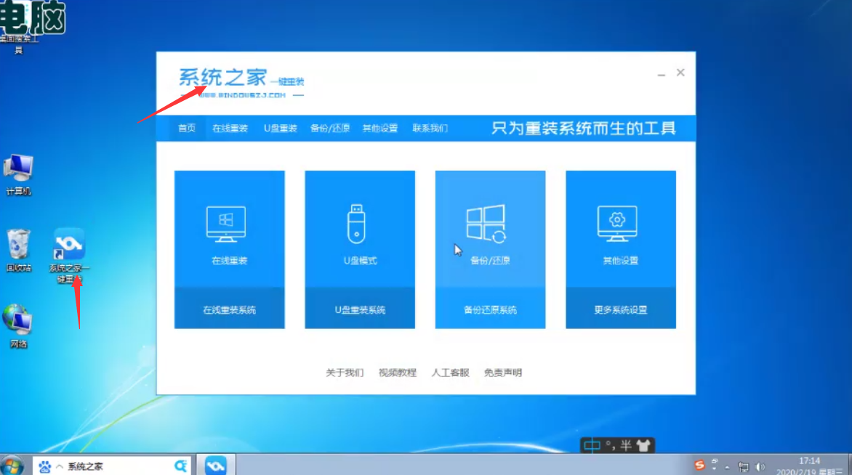Click the U盘重装系统 bottom button
852x475 pixels.
[360, 309]
